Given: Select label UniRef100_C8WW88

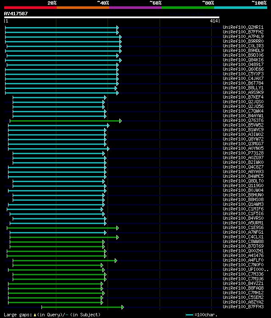Looking at the screenshot, I should pos(243,242).
